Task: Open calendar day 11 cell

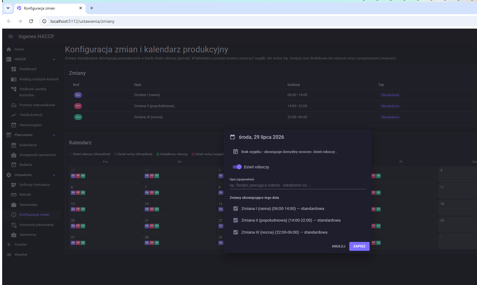Action: point(458,191)
